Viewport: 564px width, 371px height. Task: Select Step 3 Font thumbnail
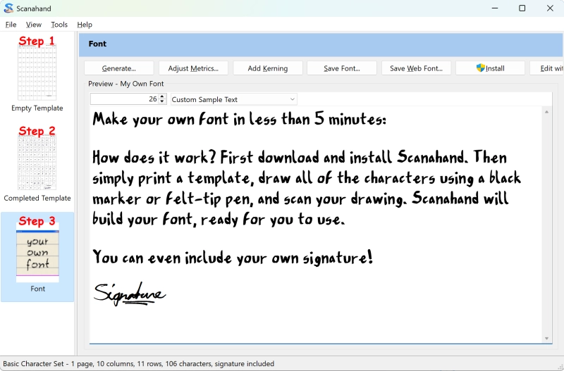click(x=37, y=257)
